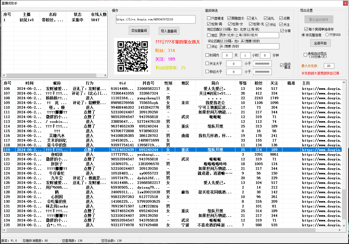Click the live room URL input field

(156, 19)
